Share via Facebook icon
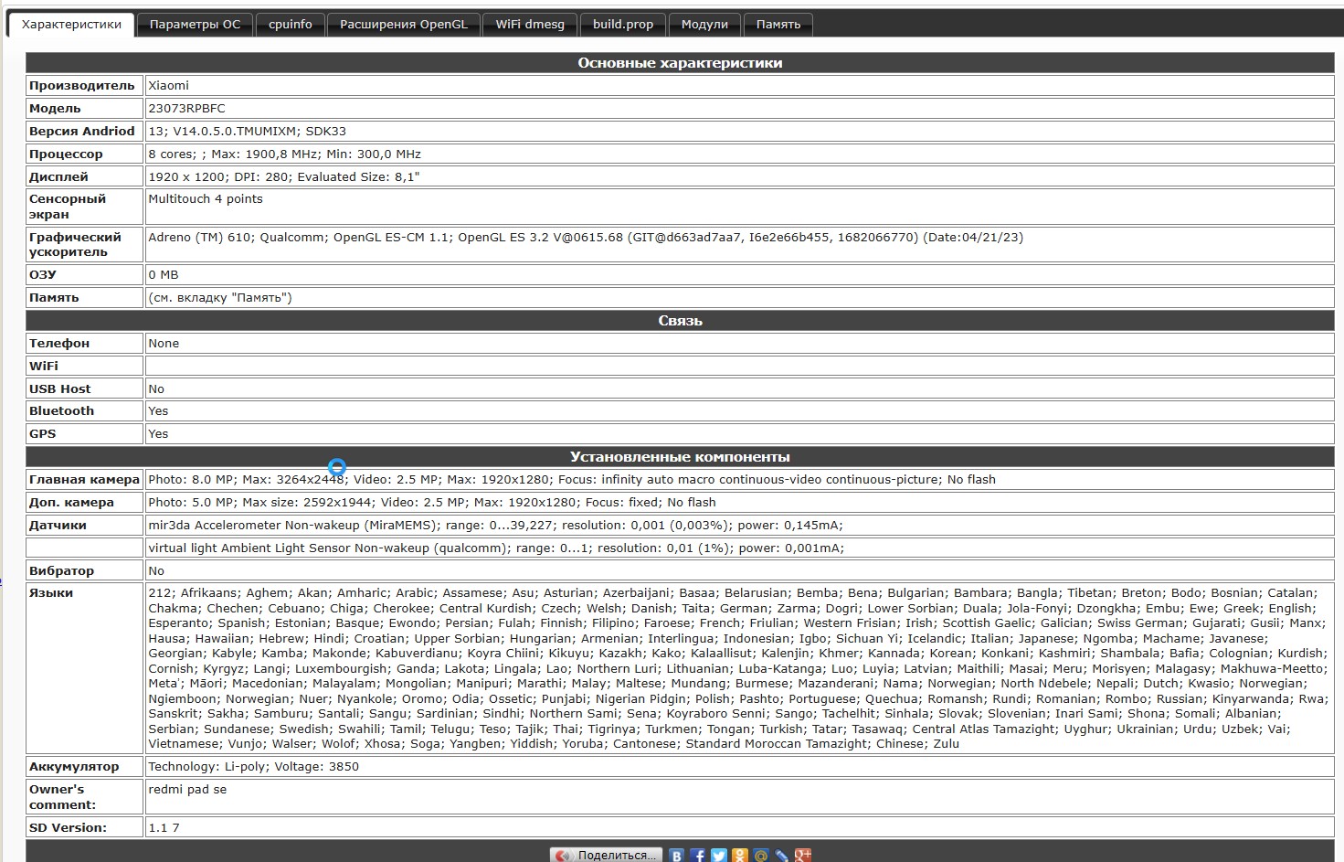 pos(697,856)
